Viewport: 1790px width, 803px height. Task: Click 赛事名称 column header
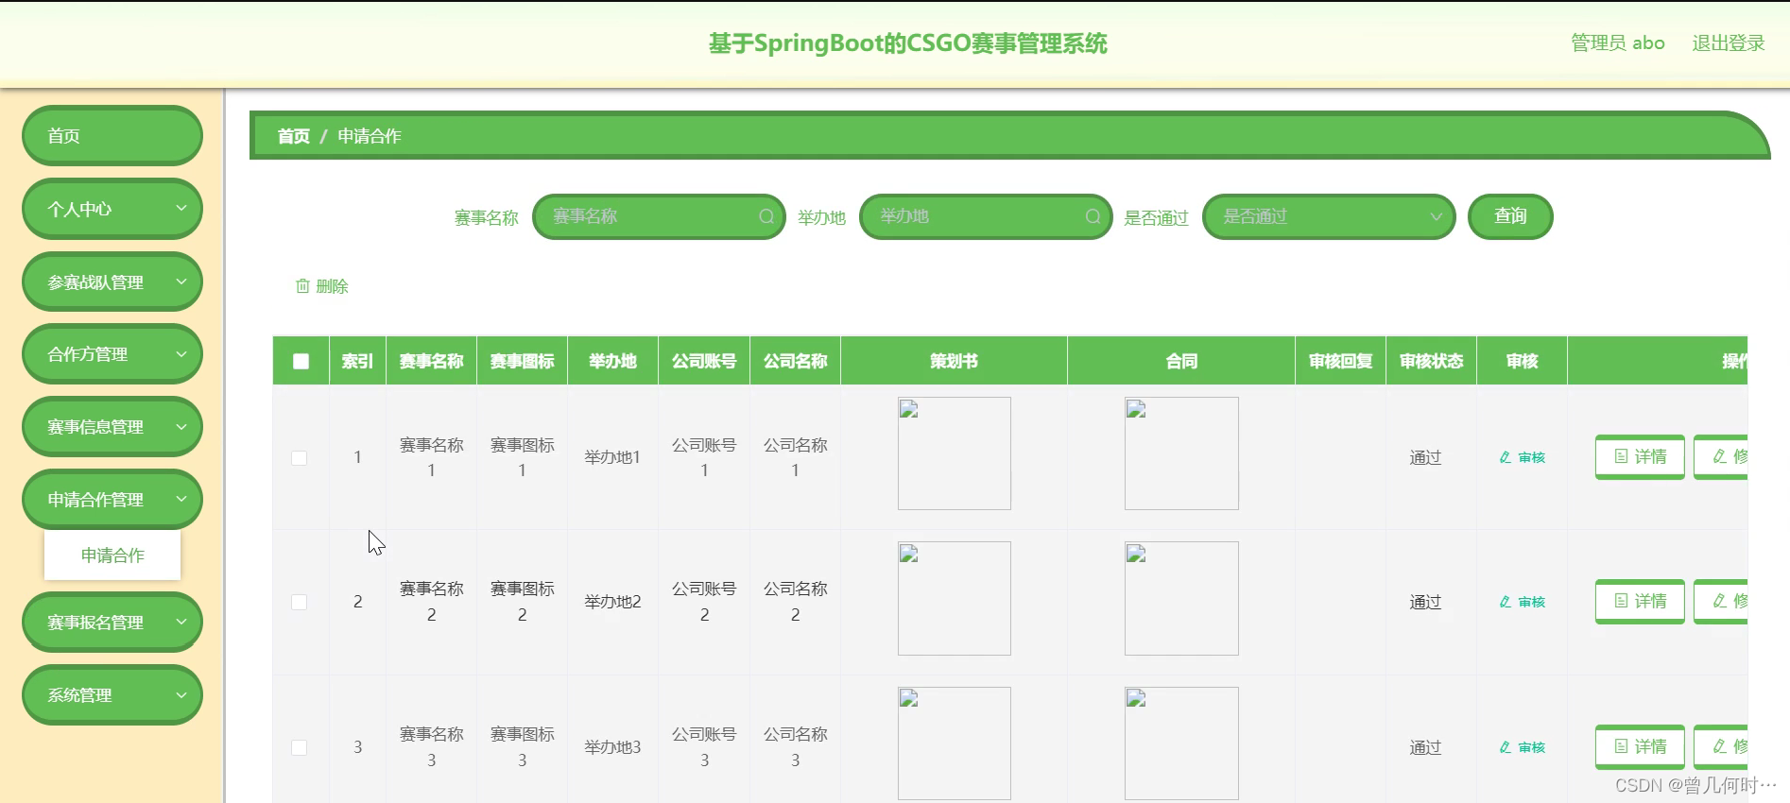[431, 361]
